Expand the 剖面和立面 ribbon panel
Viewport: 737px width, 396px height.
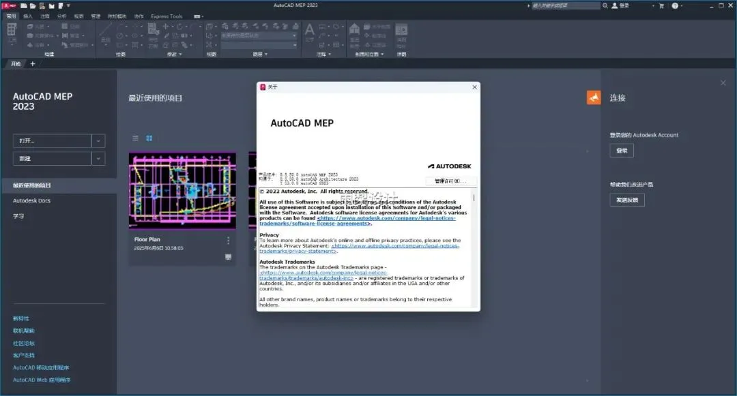click(369, 55)
